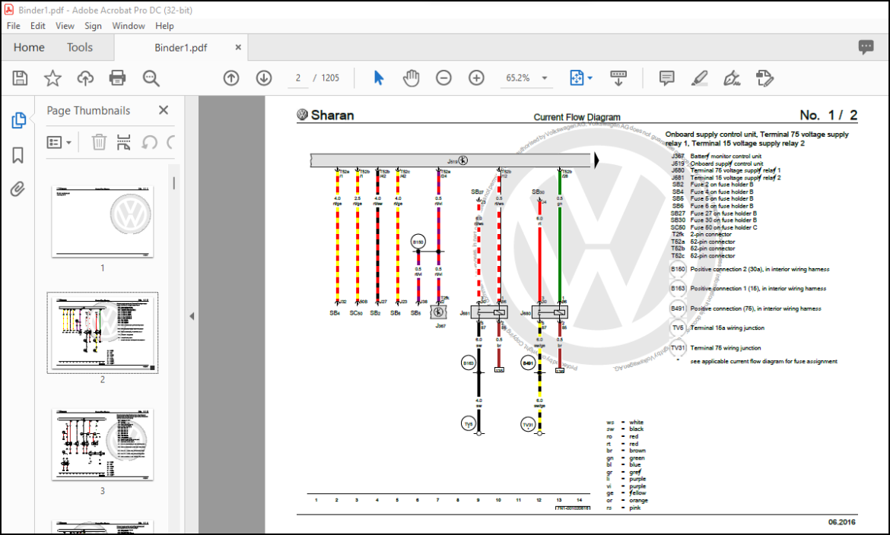Screen dimensions: 890x535
Task: Click 'Battery monitor control unit' legend text
Action: point(726,156)
